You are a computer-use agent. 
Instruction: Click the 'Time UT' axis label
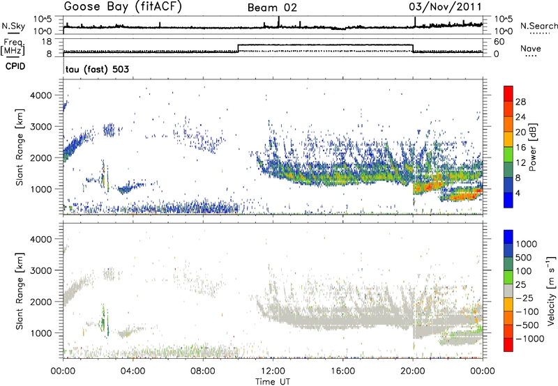click(x=273, y=382)
